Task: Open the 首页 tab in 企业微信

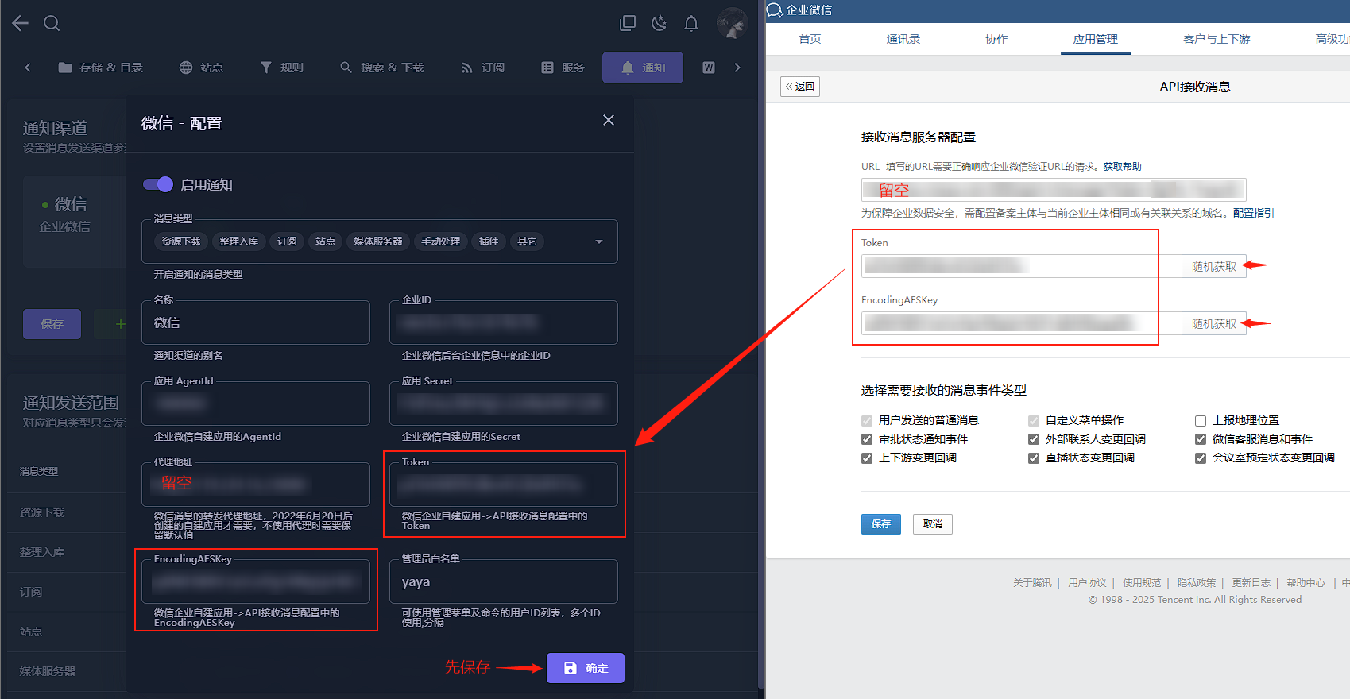Action: (810, 39)
